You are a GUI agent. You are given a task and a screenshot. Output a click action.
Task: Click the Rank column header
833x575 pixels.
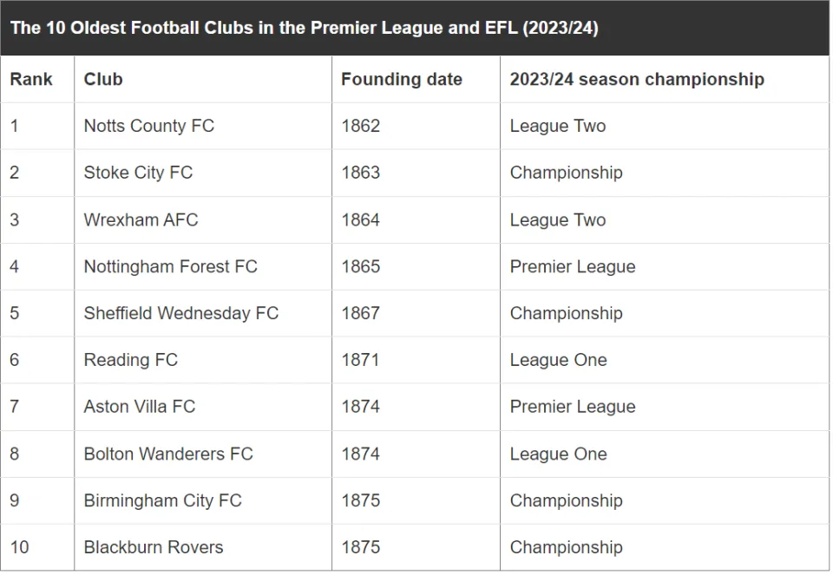click(x=31, y=79)
